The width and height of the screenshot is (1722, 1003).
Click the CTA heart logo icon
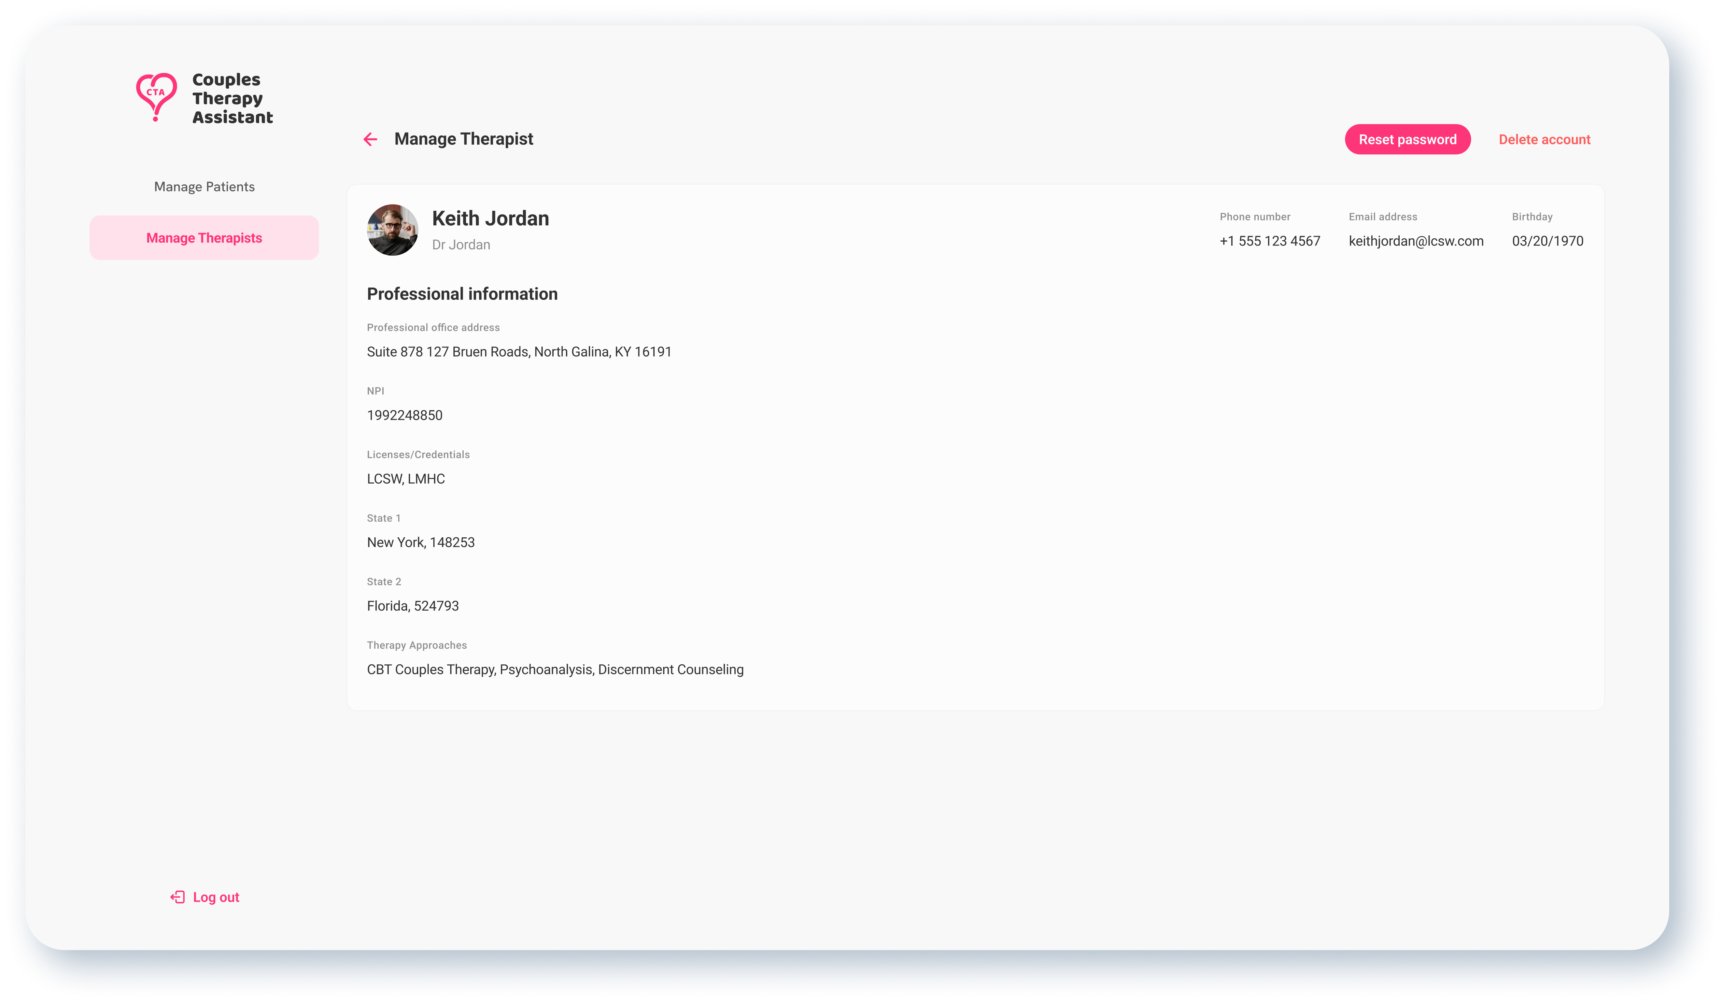(157, 97)
